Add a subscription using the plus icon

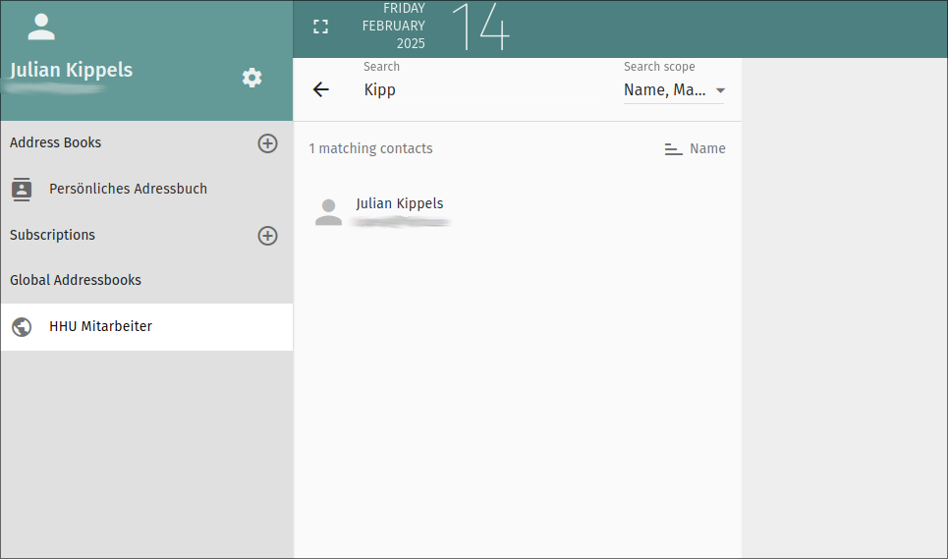[x=267, y=236]
